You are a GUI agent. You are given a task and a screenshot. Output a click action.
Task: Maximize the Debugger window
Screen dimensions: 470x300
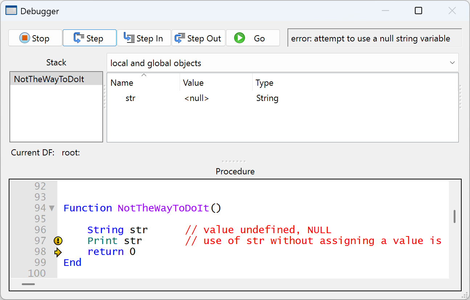point(418,11)
